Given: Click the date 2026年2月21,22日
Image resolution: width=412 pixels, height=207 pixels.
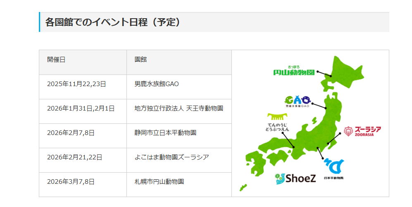Looking at the screenshot, I should tap(74, 157).
